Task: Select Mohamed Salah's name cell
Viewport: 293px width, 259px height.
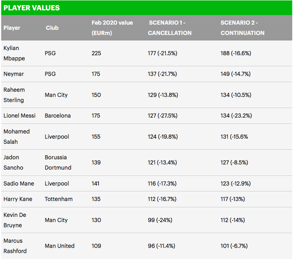Action: [x=17, y=136]
